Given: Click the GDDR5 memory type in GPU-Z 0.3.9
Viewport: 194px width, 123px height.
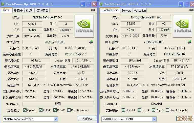Looking at the screenshot, I should (x=132, y=73).
